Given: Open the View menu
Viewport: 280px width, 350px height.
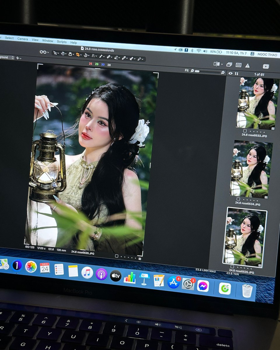Looking at the screenshot, I should pyautogui.click(x=35, y=40).
